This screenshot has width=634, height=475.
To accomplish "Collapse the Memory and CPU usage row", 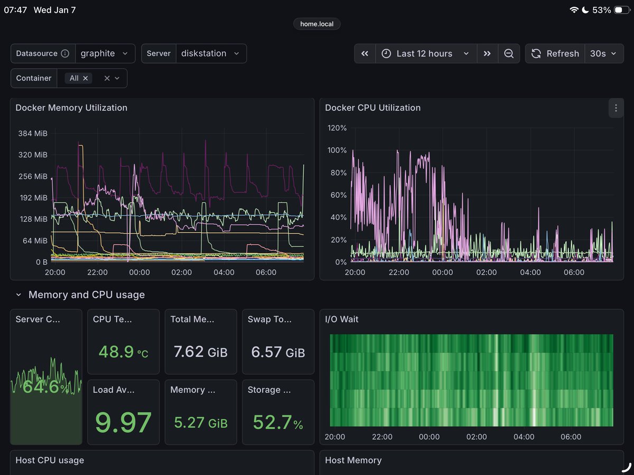I will (x=19, y=294).
